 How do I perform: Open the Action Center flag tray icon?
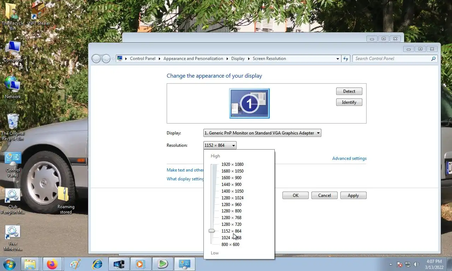[399, 264]
